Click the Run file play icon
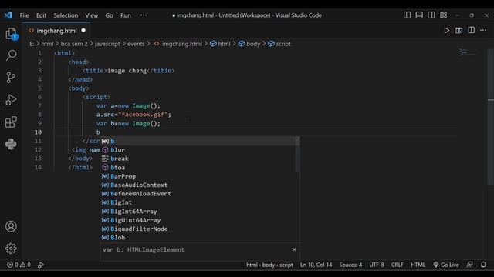 (446, 31)
